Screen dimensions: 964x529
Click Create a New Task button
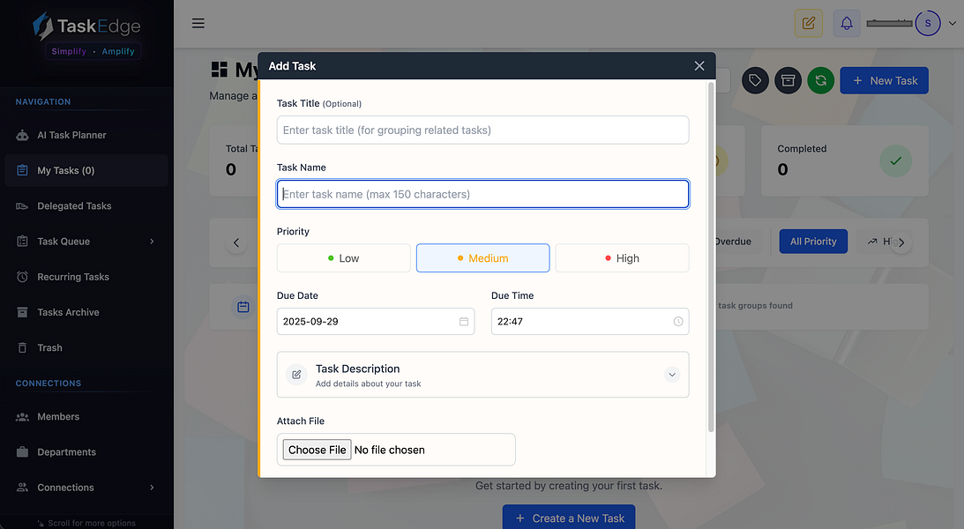(569, 517)
